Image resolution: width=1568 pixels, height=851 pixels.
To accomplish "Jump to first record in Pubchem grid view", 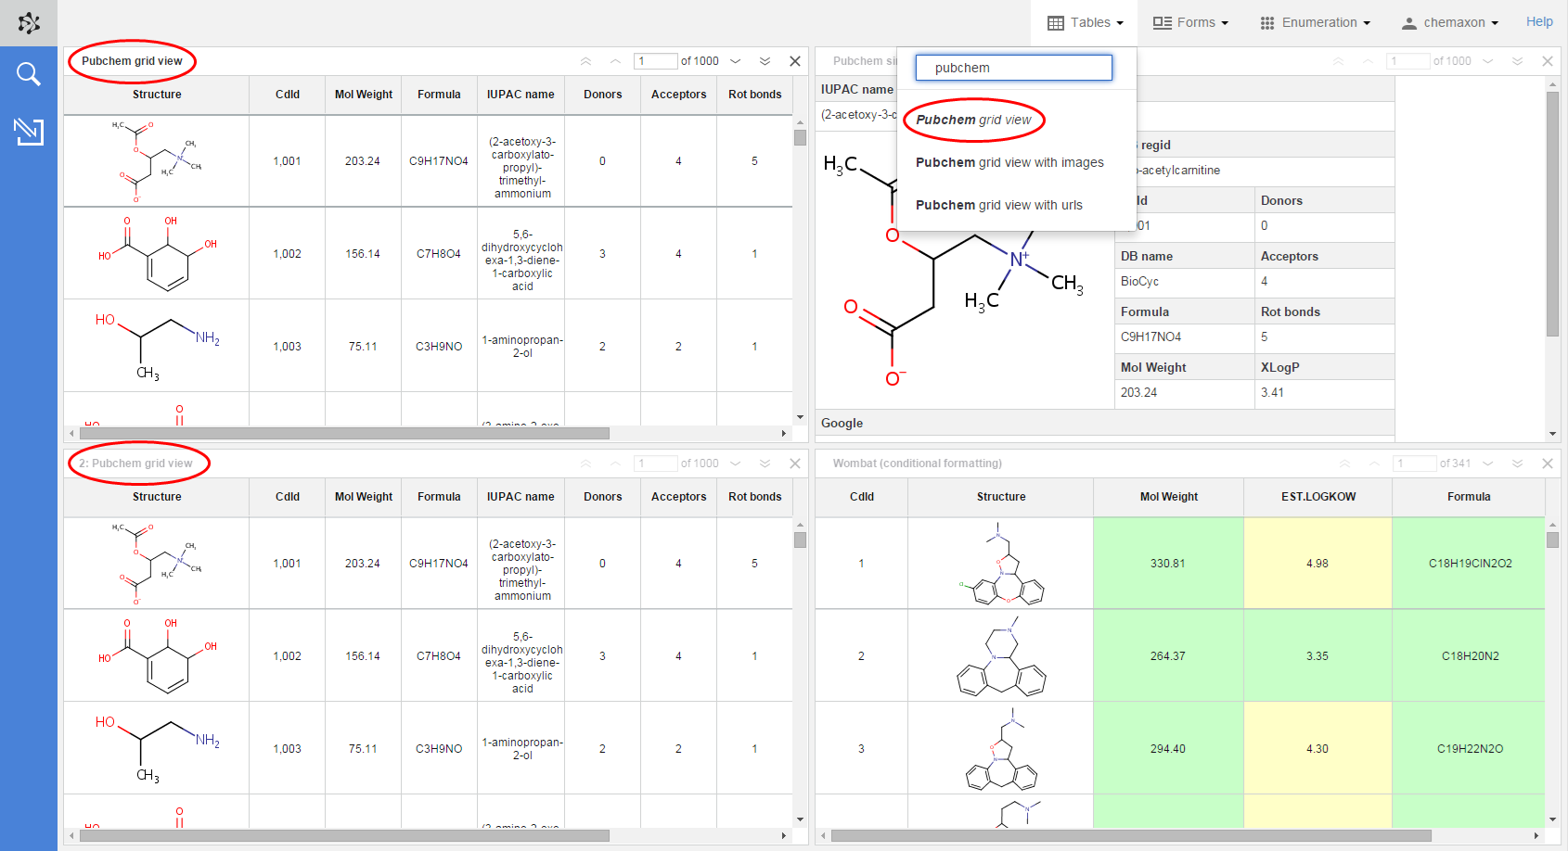I will click(x=585, y=61).
